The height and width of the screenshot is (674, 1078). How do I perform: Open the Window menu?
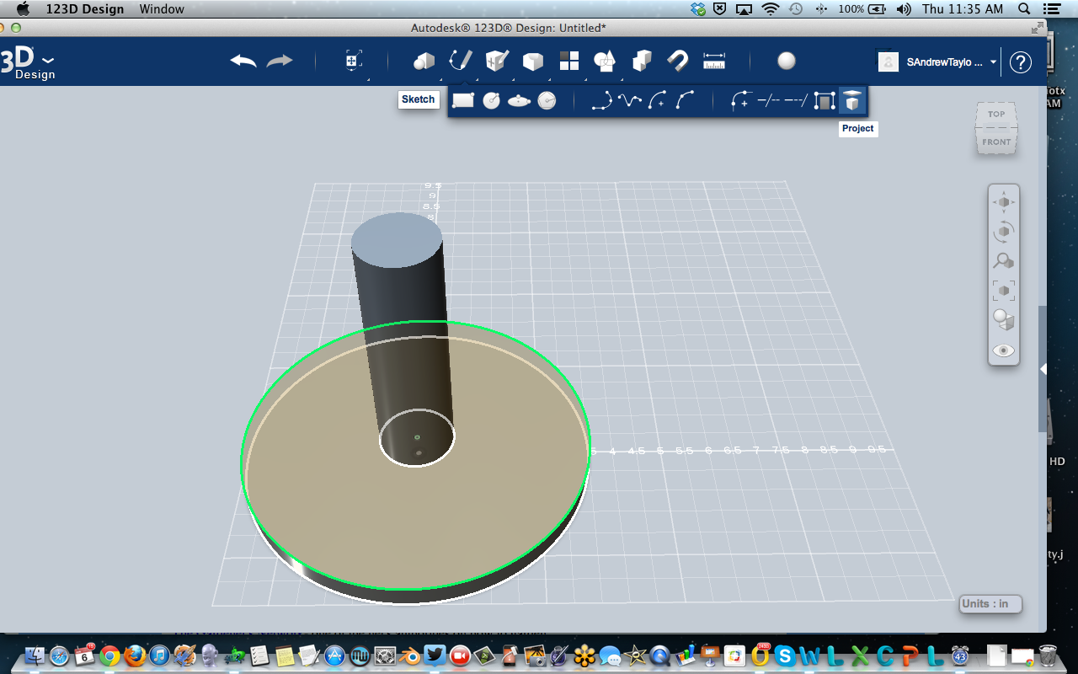pos(162,9)
